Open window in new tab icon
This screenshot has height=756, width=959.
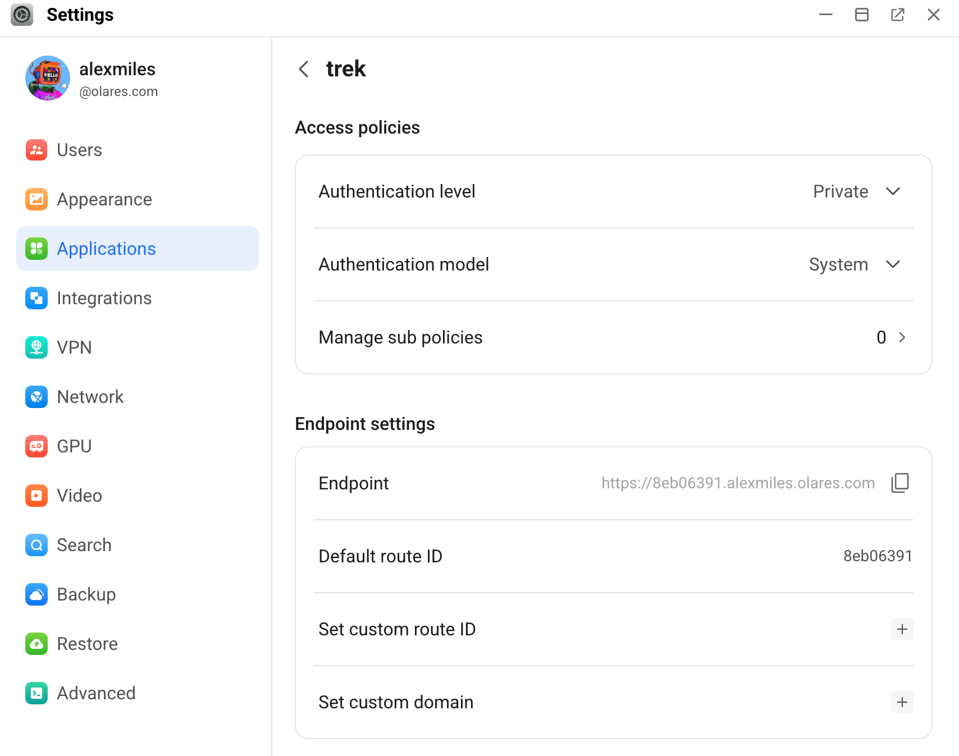[x=897, y=15]
